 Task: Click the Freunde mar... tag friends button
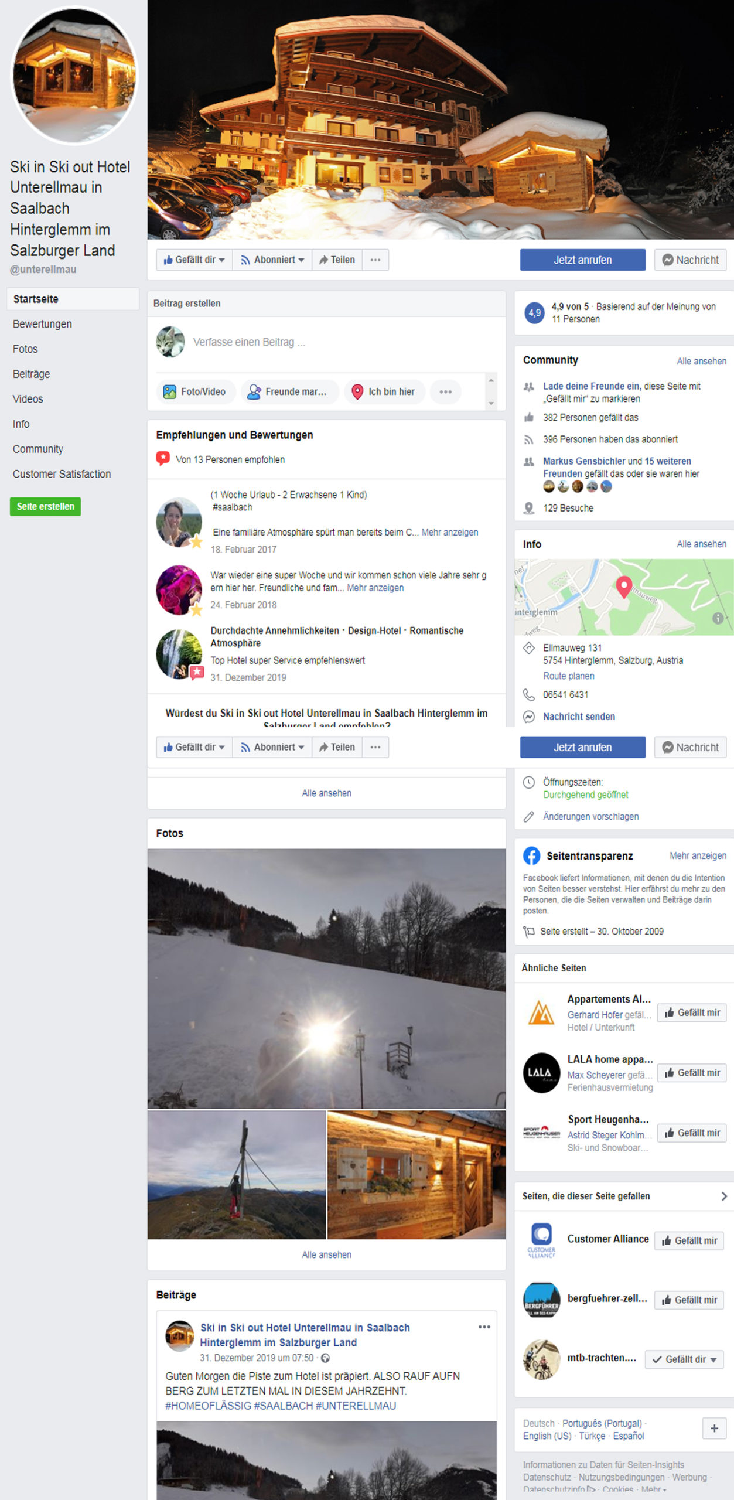290,391
